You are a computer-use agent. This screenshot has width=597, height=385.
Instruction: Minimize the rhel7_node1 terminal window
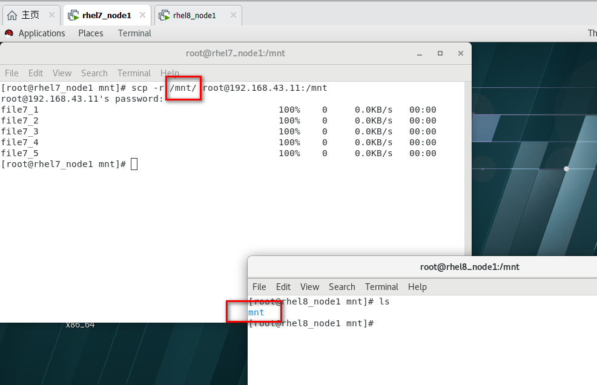tap(420, 54)
